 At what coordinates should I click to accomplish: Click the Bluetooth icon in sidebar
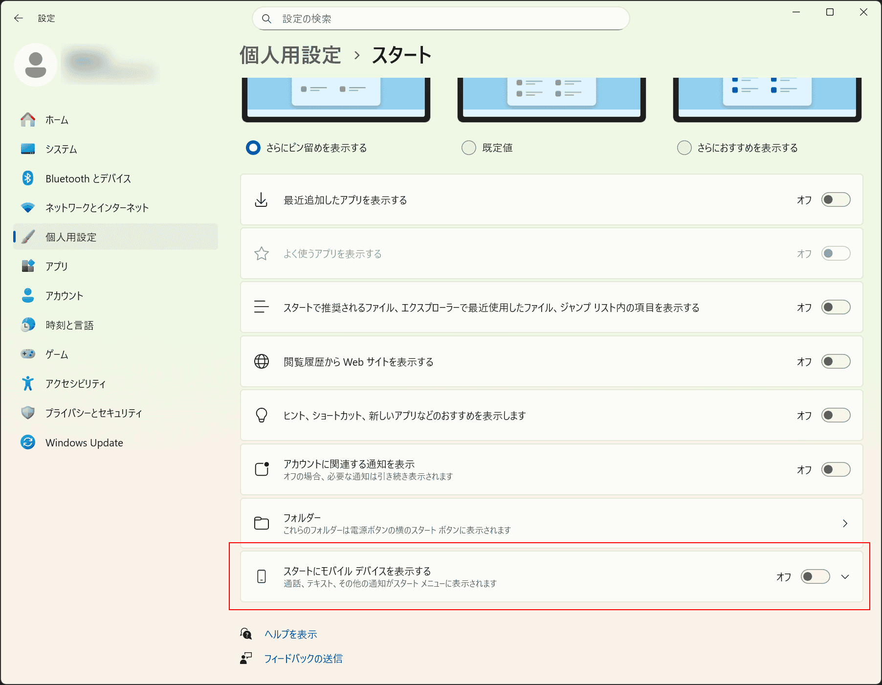[28, 178]
